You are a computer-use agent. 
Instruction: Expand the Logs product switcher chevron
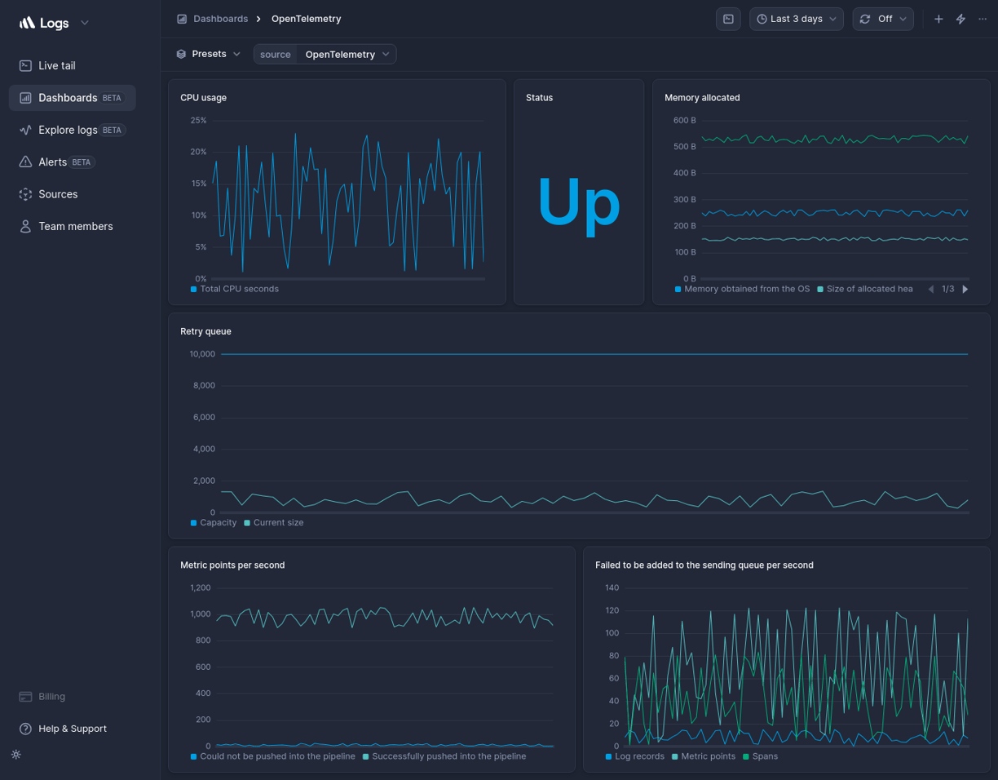tap(85, 23)
